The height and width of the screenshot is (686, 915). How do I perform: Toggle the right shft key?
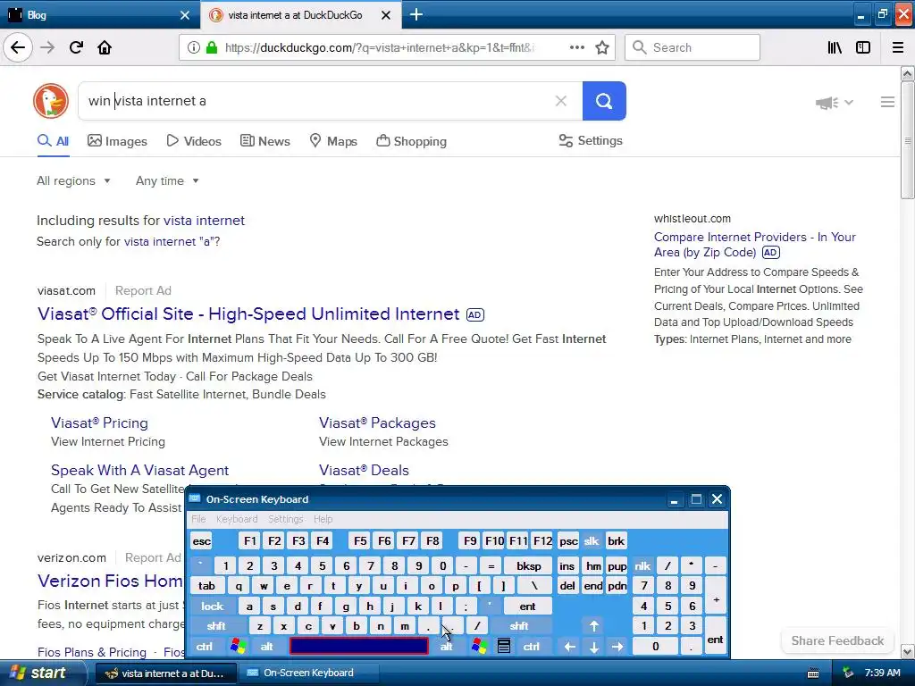coord(519,626)
